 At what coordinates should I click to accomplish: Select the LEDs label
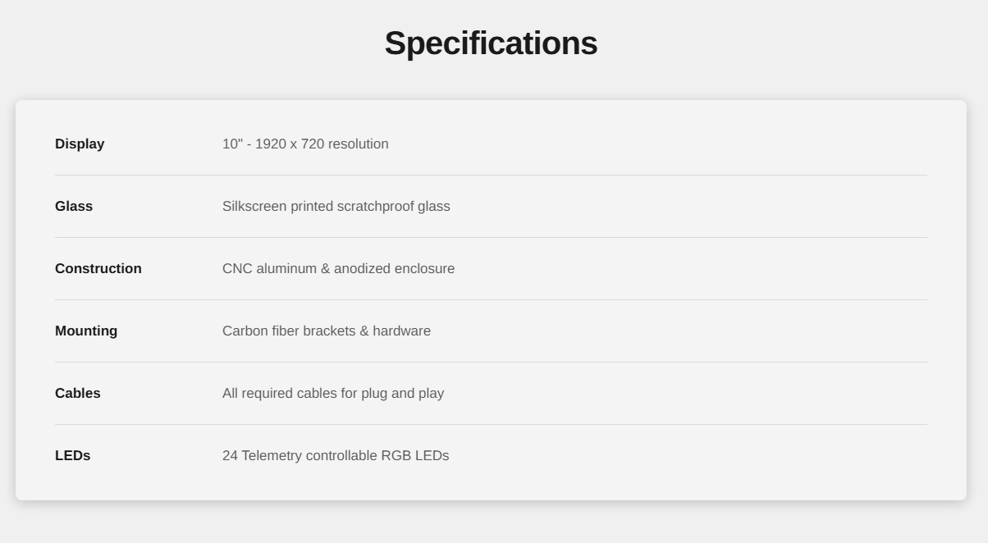coord(73,455)
